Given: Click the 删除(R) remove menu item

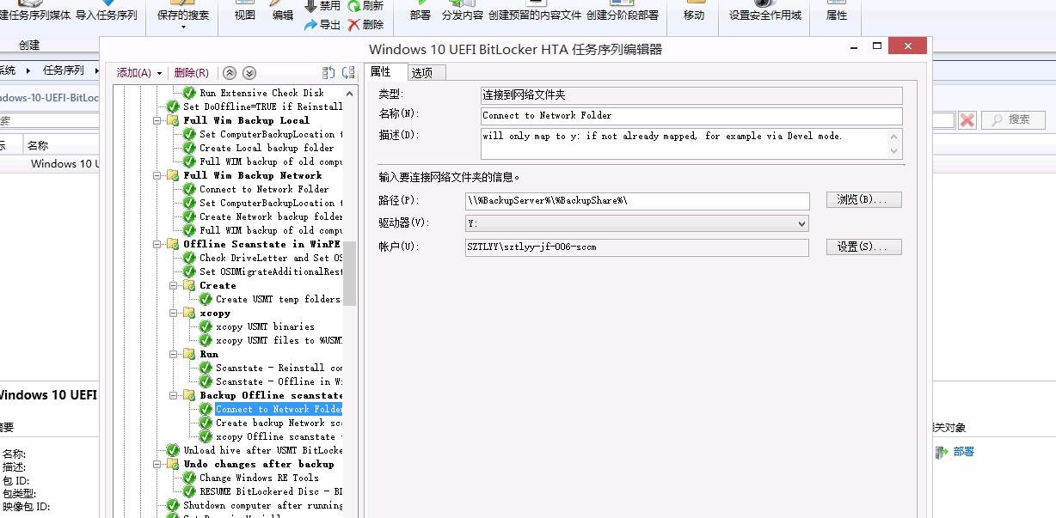Looking at the screenshot, I should tap(191, 73).
